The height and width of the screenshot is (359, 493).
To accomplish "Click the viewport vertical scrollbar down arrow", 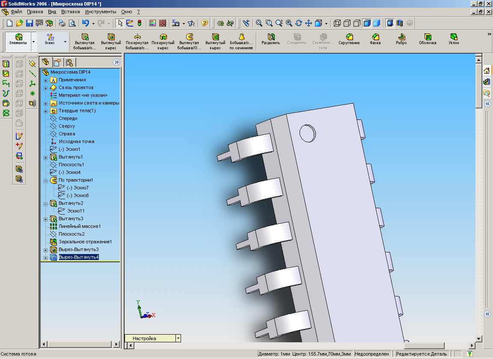I will click(x=478, y=339).
